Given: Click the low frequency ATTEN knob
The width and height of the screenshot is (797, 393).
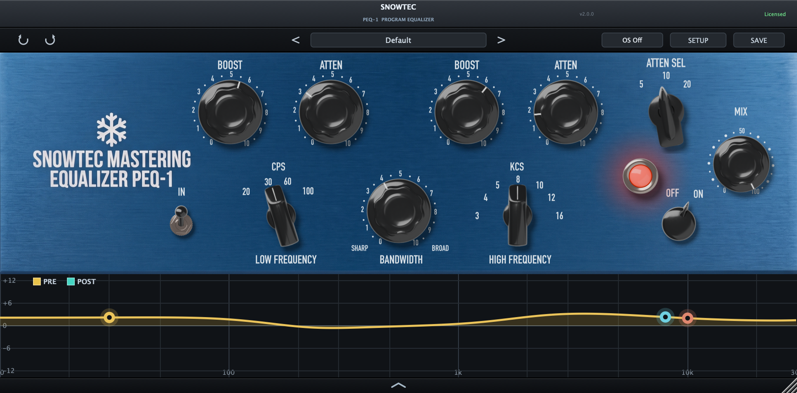Looking at the screenshot, I should coord(331,112).
